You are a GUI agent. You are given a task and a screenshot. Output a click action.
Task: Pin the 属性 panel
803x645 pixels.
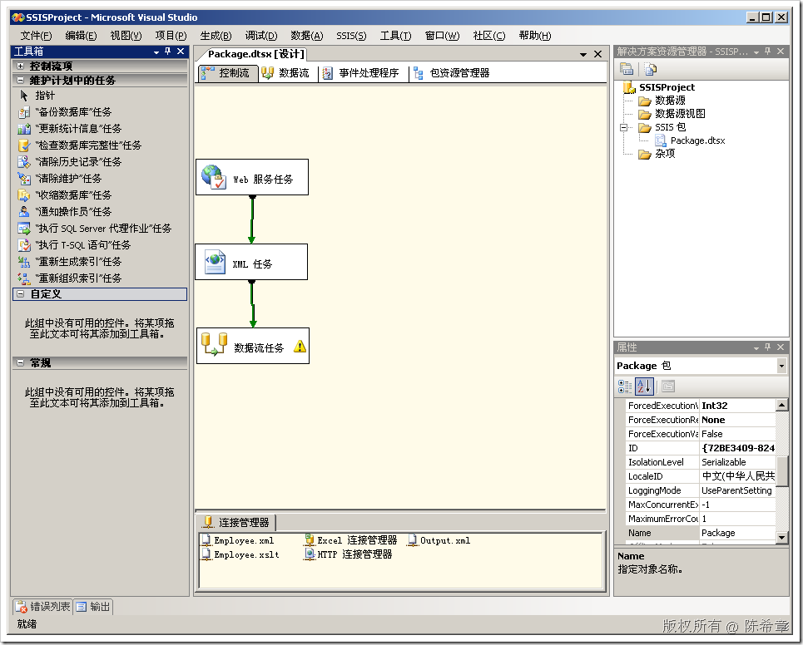pos(768,347)
